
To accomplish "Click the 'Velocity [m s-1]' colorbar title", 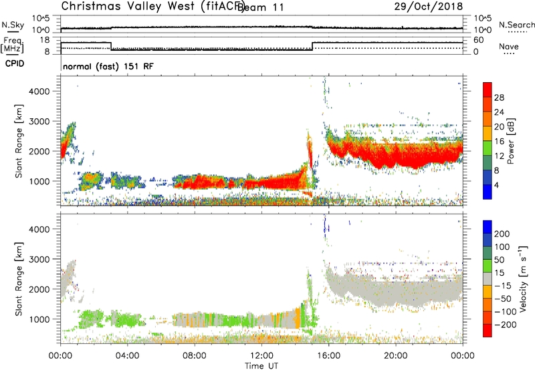I will click(523, 279).
